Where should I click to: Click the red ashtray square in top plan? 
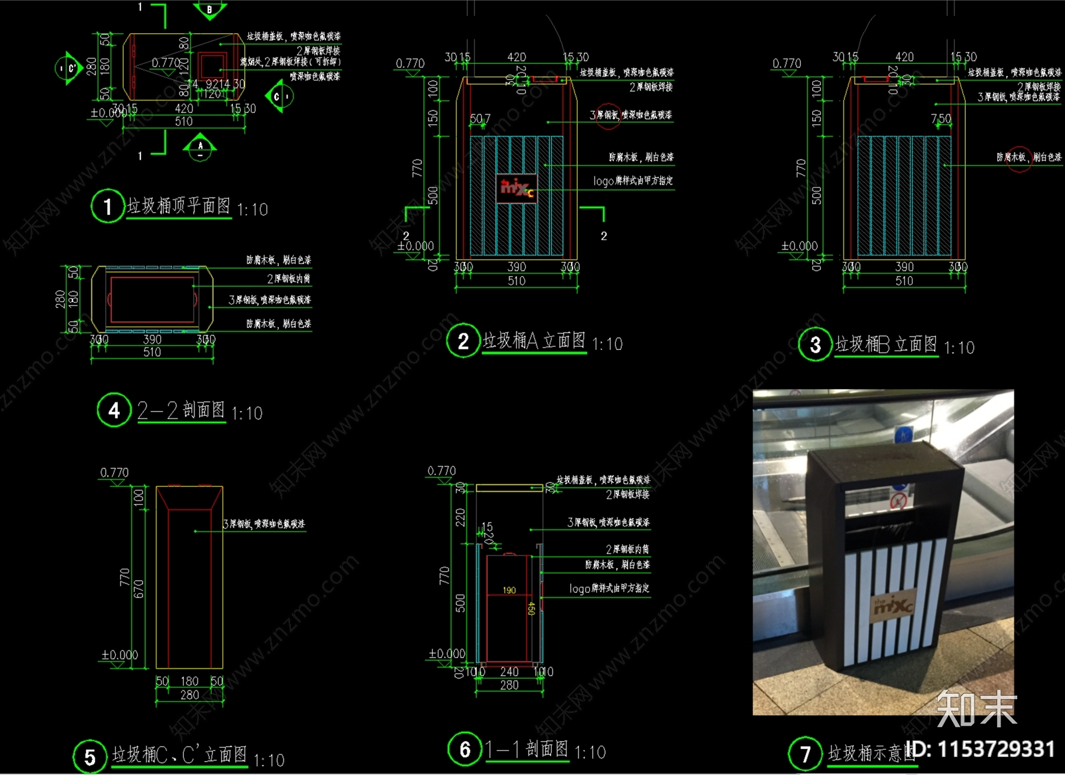pos(212,67)
